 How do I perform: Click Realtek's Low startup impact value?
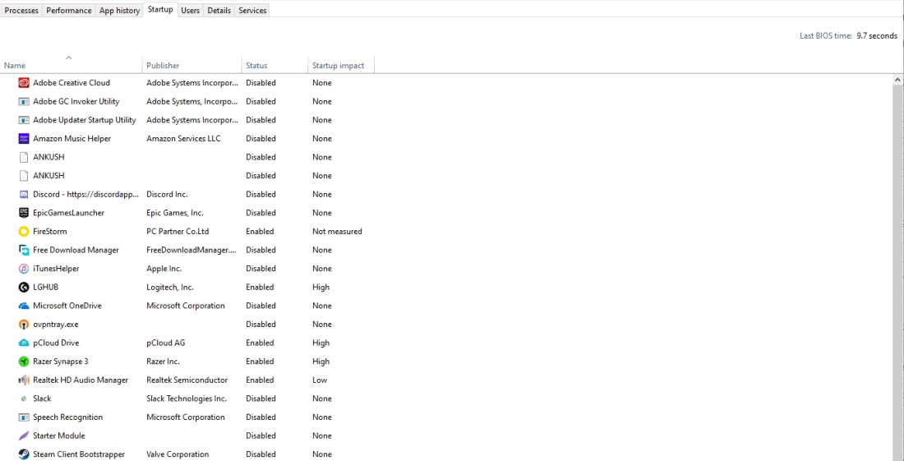coord(320,380)
